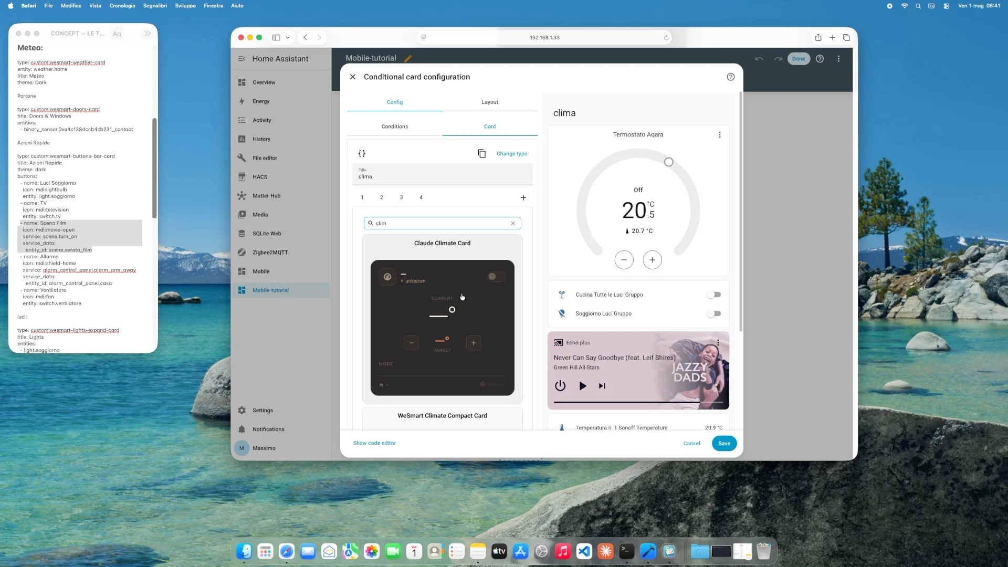
Task: Reload the page in Safari
Action: pyautogui.click(x=666, y=38)
